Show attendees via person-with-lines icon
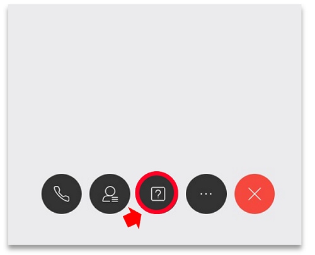315x255 pixels. (110, 193)
